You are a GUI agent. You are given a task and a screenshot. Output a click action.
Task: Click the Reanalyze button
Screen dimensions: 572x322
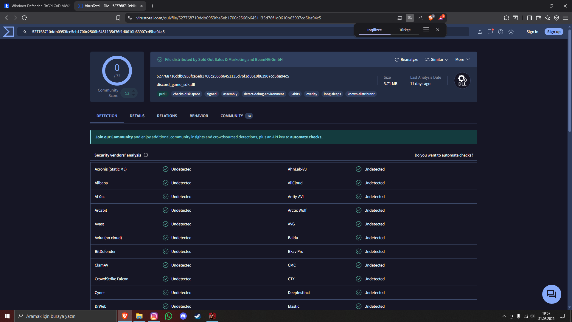point(406,60)
